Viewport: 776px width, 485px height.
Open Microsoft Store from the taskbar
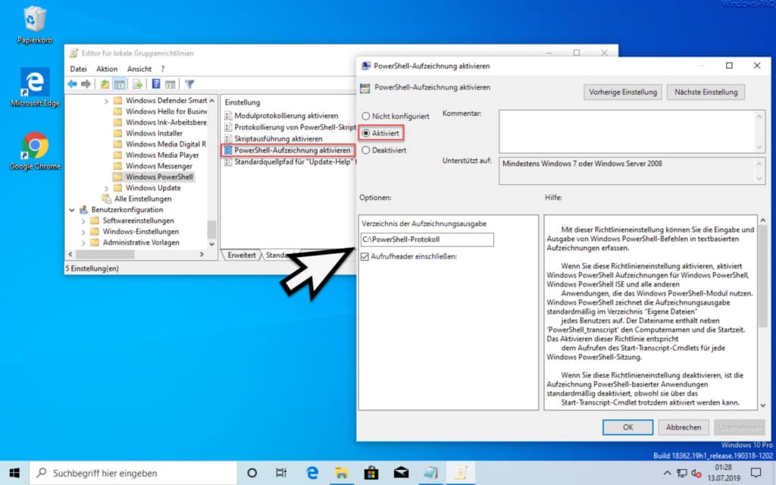pos(371,471)
